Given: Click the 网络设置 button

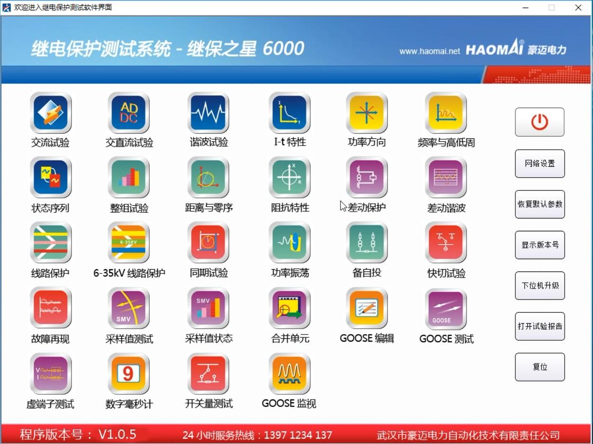Looking at the screenshot, I should [539, 163].
